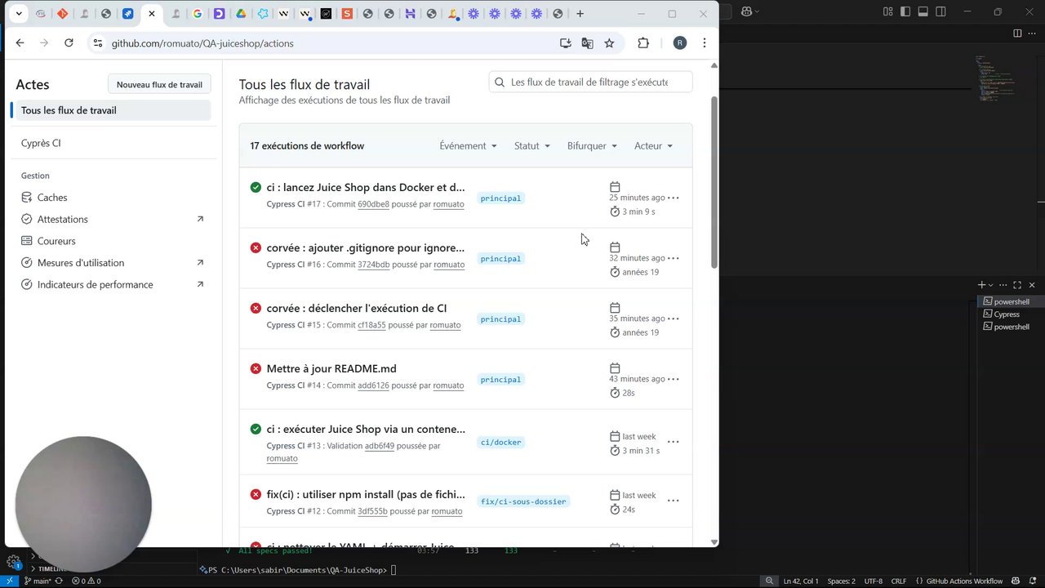Click the Nouveau flux de travail button

pyautogui.click(x=159, y=84)
